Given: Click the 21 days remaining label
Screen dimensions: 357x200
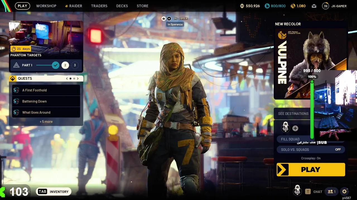Looking at the screenshot, I should coord(23,49).
